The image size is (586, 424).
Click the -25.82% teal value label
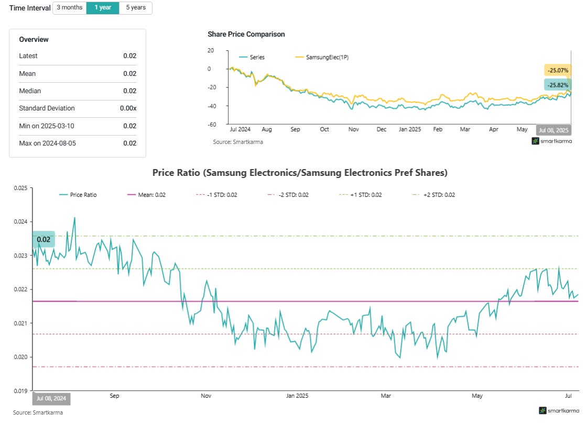pyautogui.click(x=558, y=85)
